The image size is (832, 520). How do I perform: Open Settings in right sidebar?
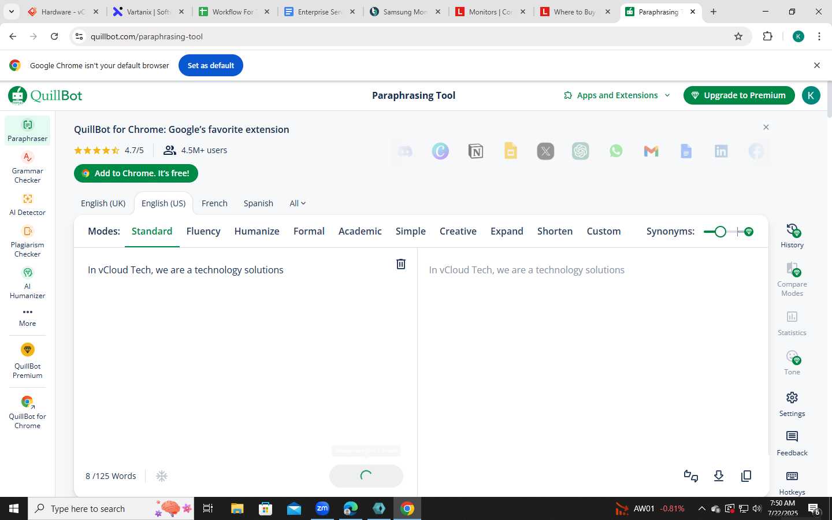click(792, 404)
